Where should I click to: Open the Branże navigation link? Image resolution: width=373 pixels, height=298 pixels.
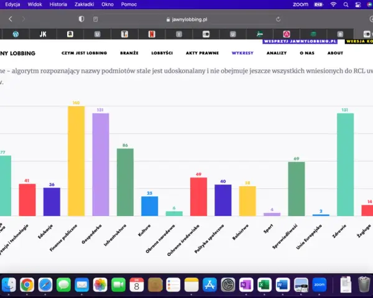[129, 53]
